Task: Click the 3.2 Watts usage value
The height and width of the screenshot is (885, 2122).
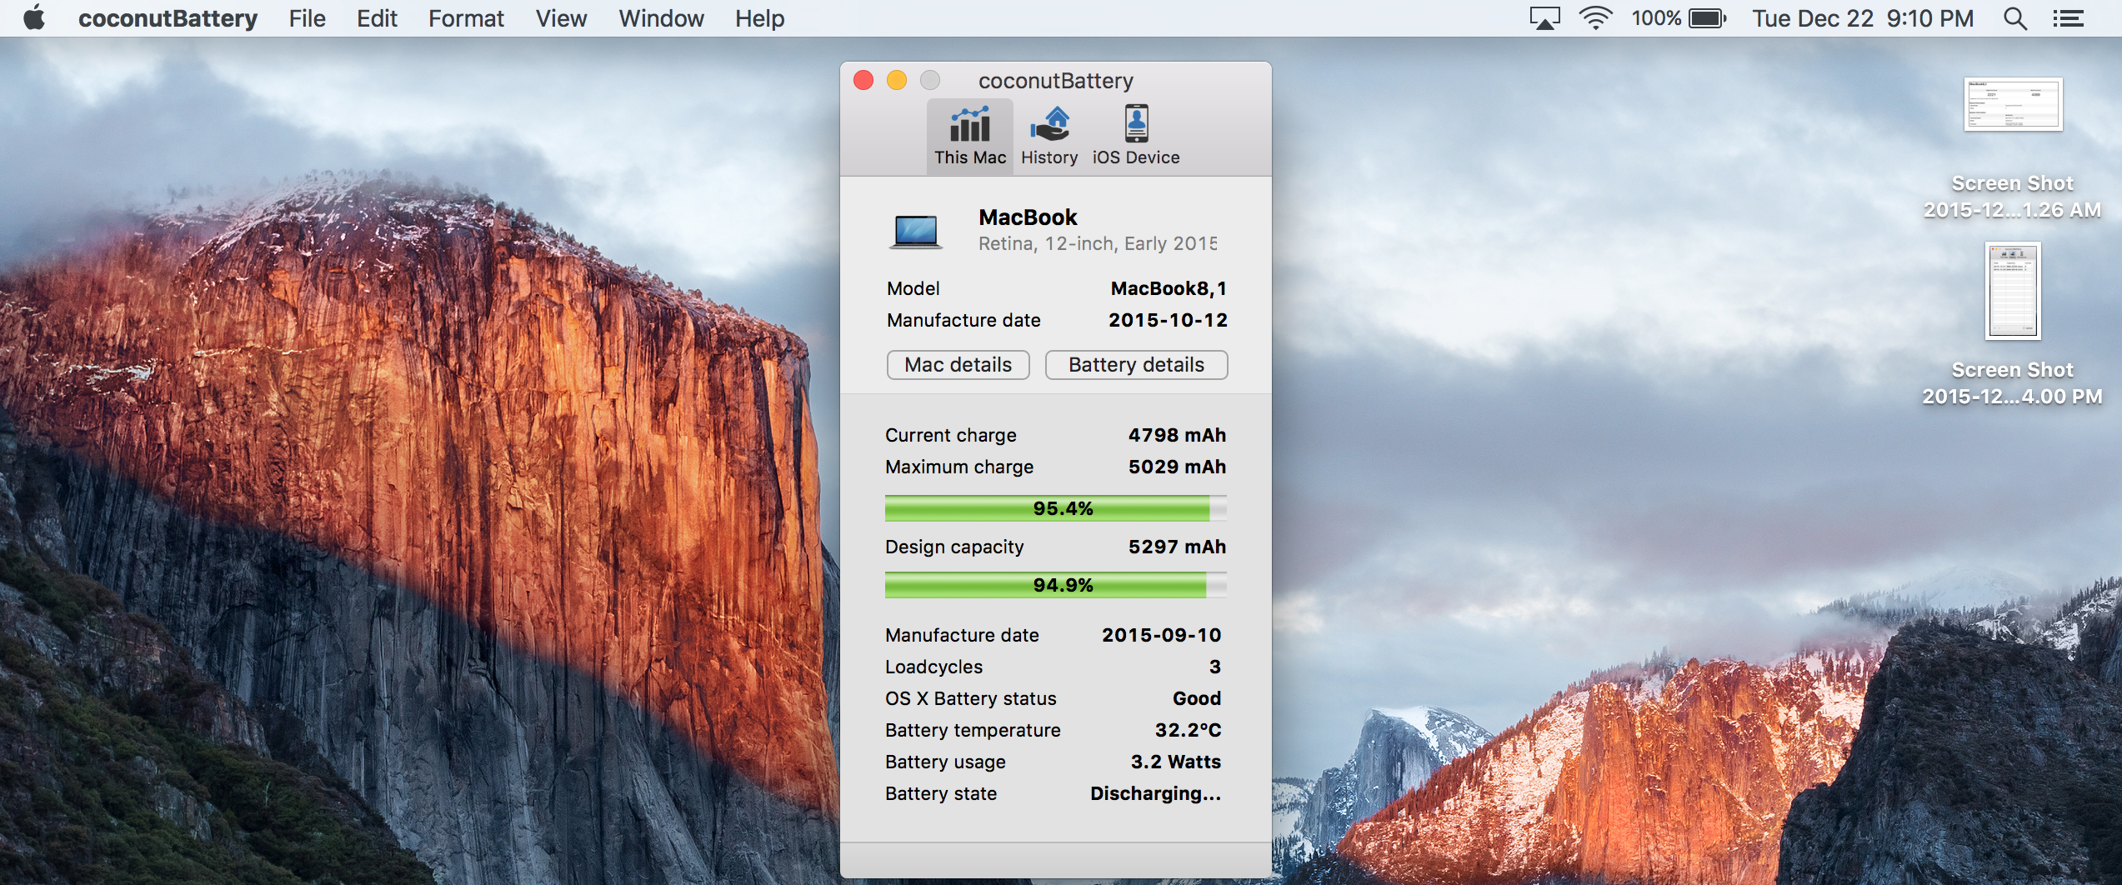Action: pyautogui.click(x=1176, y=762)
